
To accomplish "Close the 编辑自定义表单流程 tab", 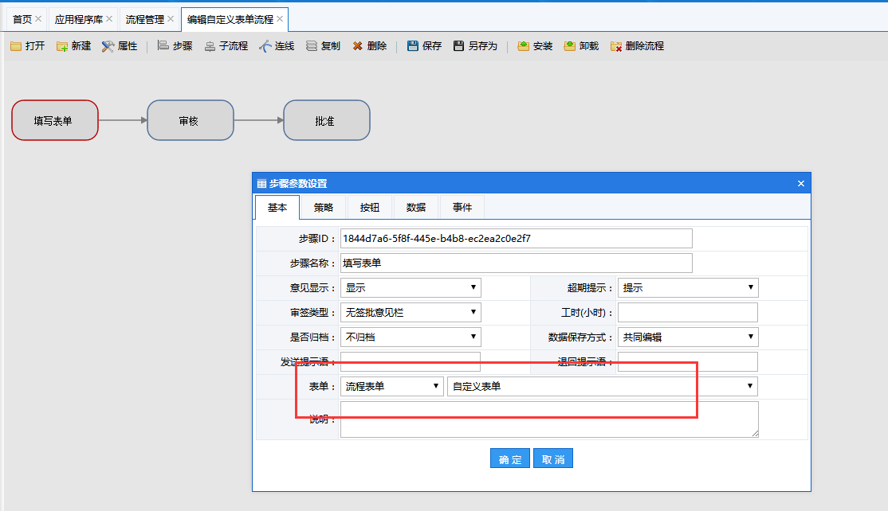I will pyautogui.click(x=280, y=18).
